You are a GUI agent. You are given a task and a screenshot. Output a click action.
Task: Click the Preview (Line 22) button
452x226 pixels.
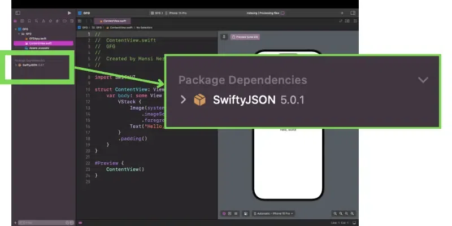[245, 37]
